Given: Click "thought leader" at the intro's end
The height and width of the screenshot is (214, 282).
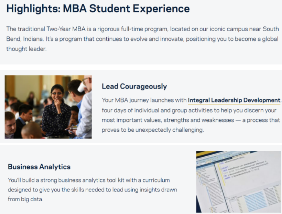Looking at the screenshot, I should pyautogui.click(x=26, y=49).
